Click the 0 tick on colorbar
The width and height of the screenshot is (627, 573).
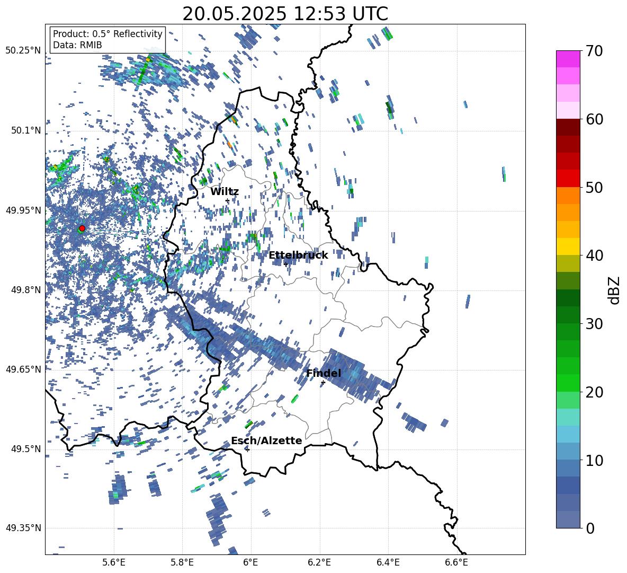pos(590,528)
